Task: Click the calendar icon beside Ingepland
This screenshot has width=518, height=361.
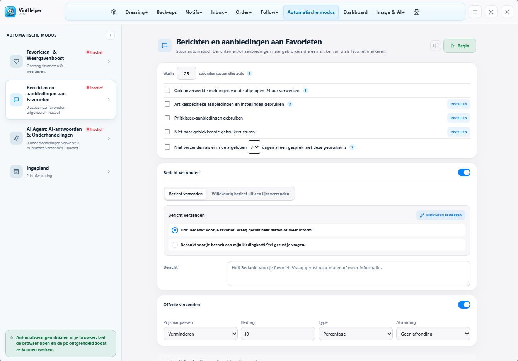Action: click(x=16, y=172)
